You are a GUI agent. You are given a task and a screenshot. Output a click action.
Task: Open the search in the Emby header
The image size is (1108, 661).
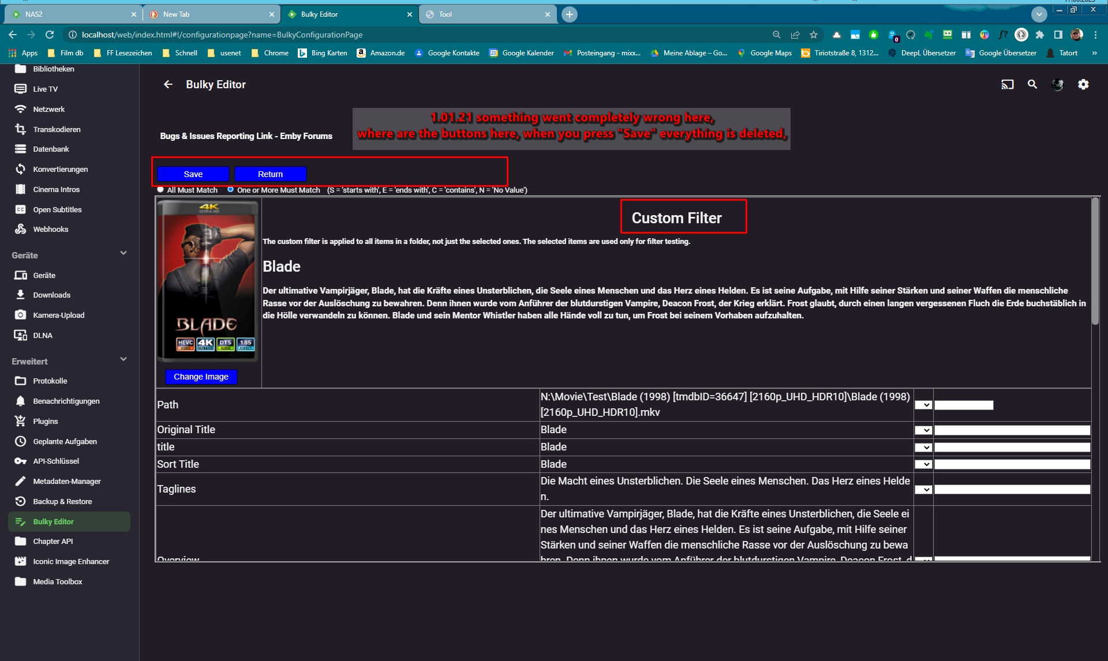coord(1032,84)
